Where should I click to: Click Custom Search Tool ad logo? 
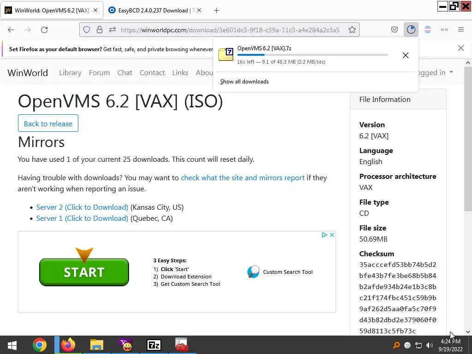pyautogui.click(x=254, y=272)
